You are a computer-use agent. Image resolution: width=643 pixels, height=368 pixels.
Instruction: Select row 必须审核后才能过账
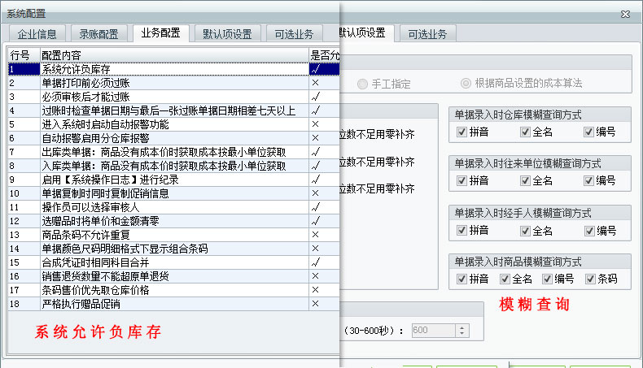click(x=174, y=97)
